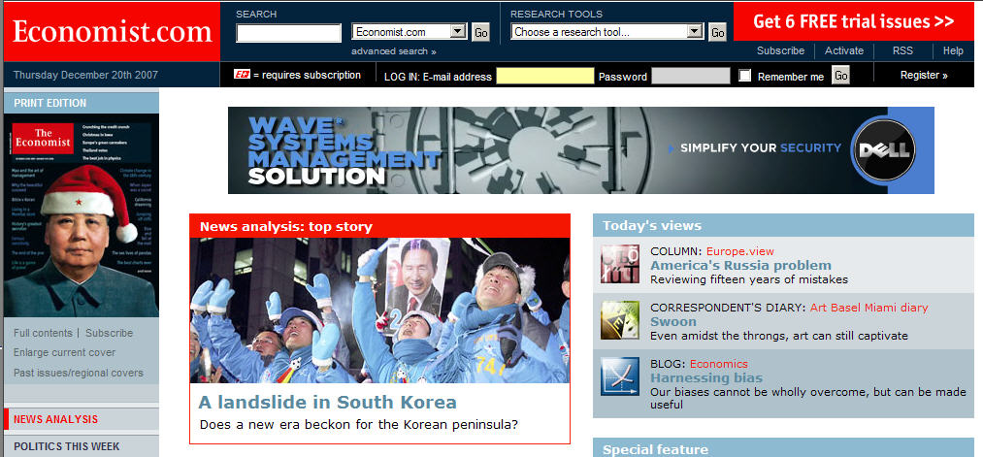The height and width of the screenshot is (457, 983).
Task: Click the requires-subscription E+ icon
Action: [x=242, y=75]
